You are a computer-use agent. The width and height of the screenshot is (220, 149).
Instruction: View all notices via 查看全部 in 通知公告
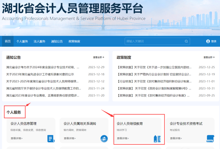click(x=99, y=57)
